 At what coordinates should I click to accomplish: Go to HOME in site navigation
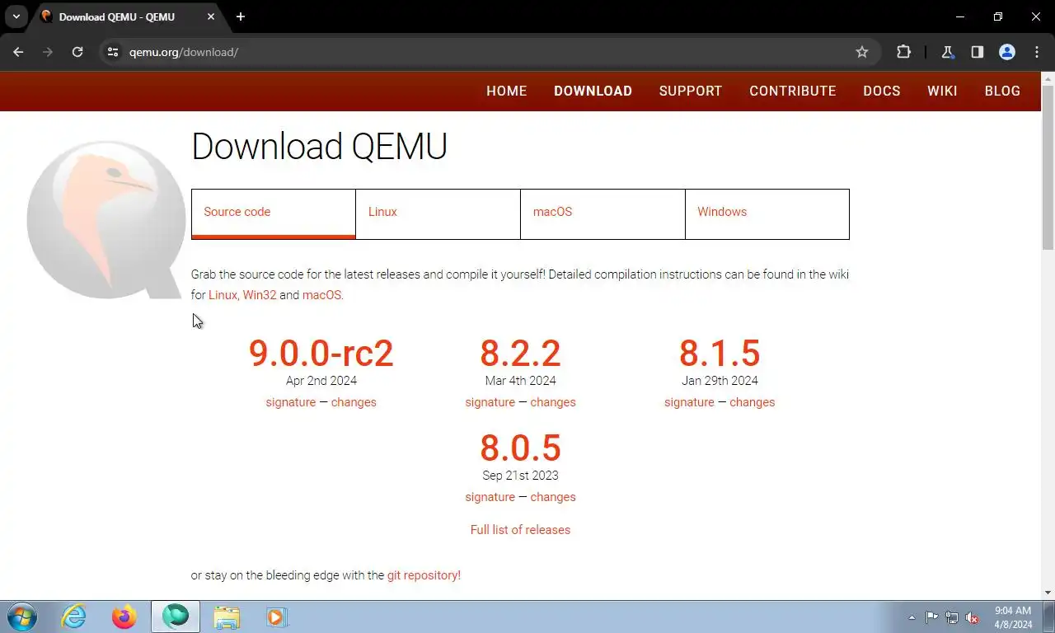click(506, 91)
